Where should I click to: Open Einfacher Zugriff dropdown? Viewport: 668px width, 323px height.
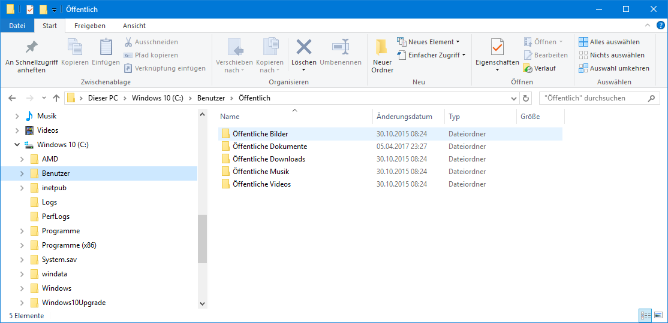[431, 55]
